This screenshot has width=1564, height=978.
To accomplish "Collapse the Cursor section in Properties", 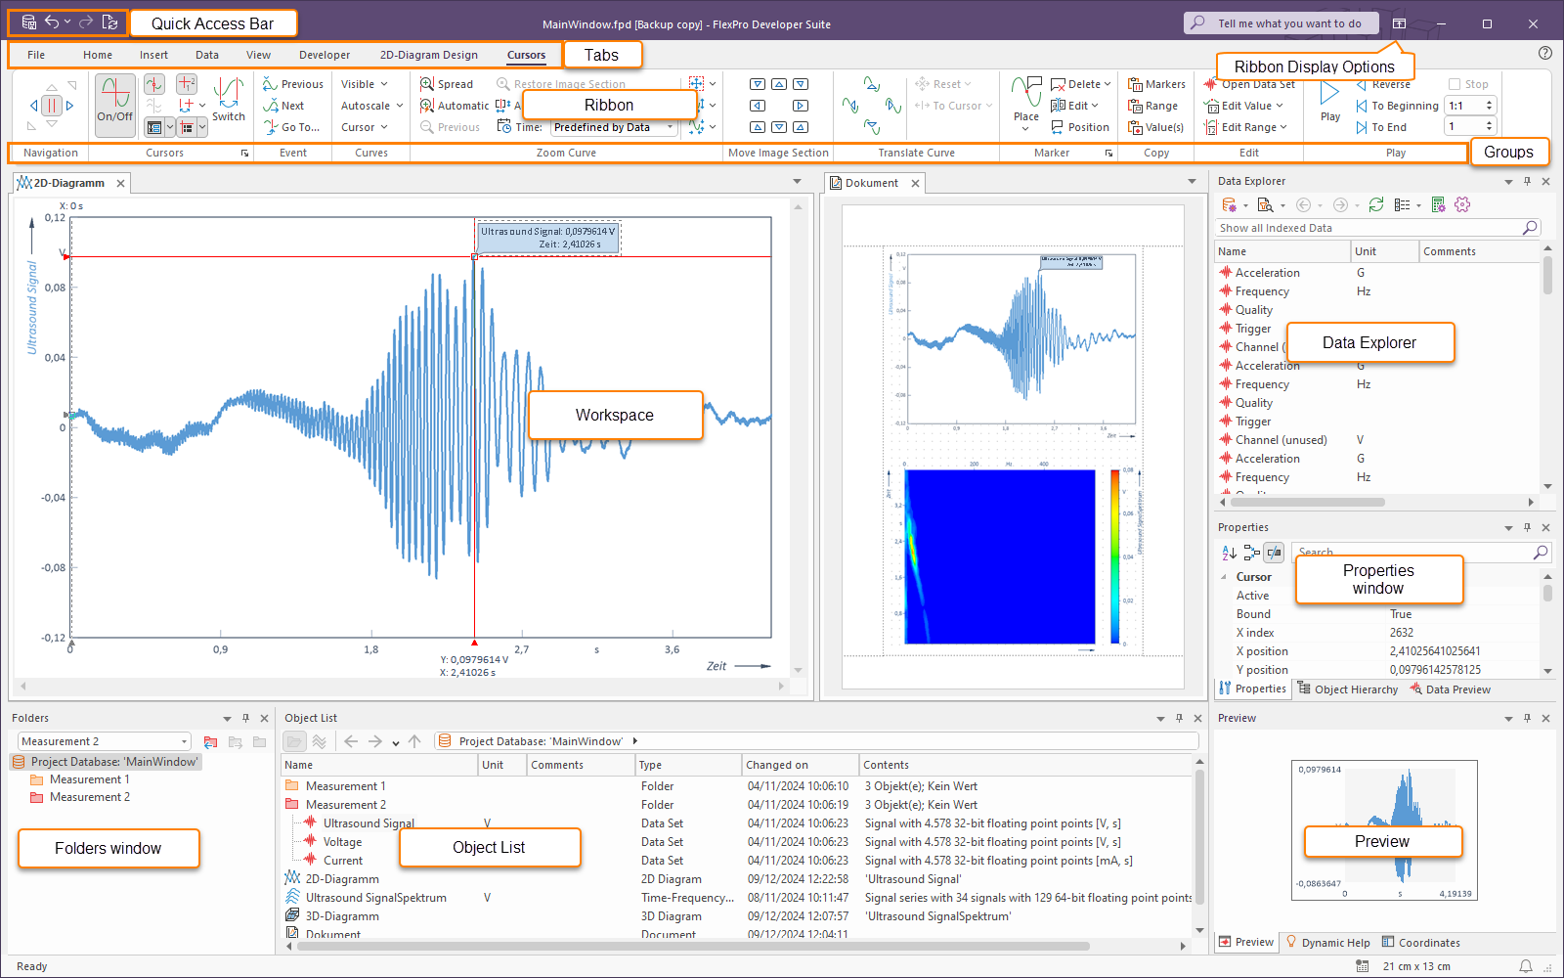I will (1224, 577).
